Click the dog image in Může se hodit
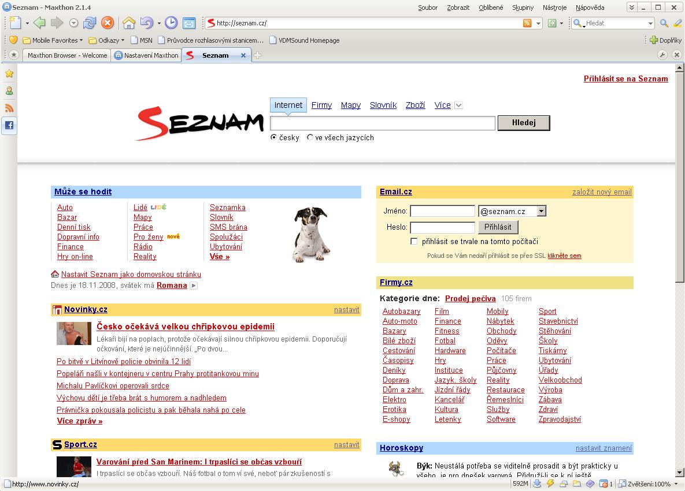Viewport: 685px width, 491px height. coord(311,234)
